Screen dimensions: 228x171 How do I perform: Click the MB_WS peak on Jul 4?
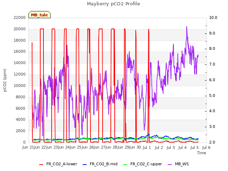187,27
